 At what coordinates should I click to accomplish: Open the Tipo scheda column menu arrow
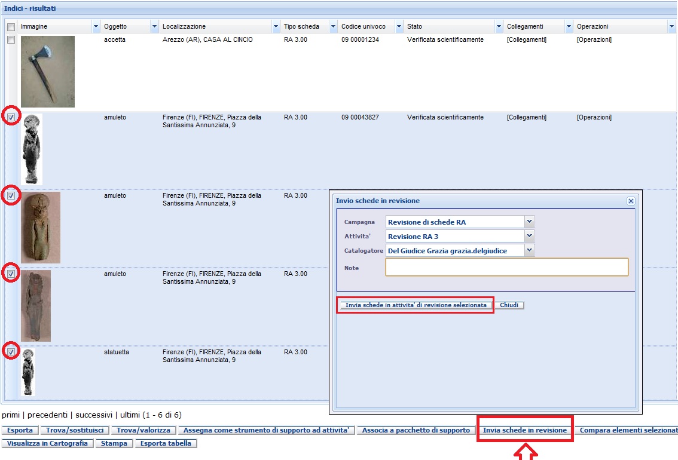(333, 27)
